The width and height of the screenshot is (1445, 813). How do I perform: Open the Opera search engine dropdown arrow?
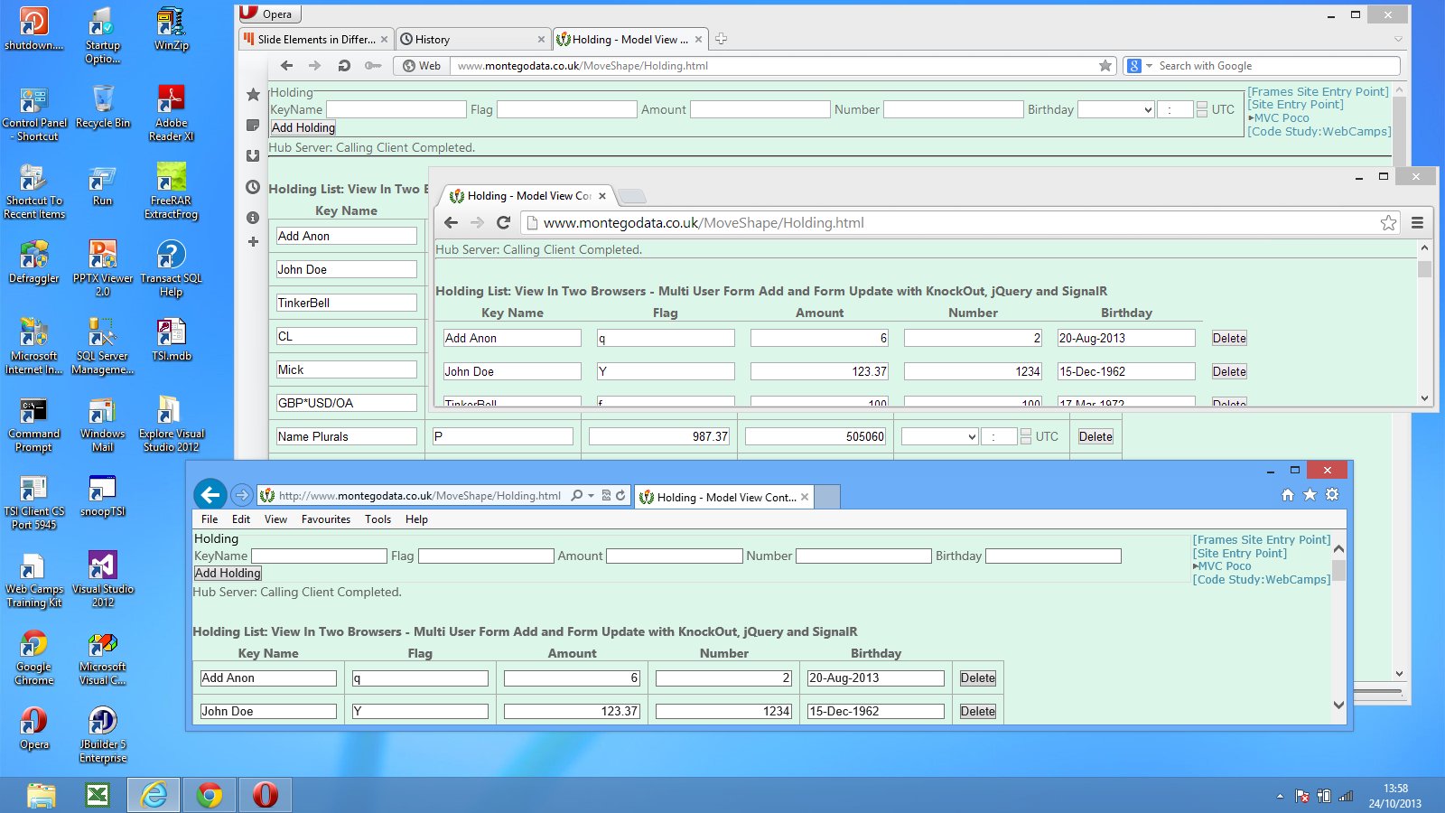[1149, 66]
